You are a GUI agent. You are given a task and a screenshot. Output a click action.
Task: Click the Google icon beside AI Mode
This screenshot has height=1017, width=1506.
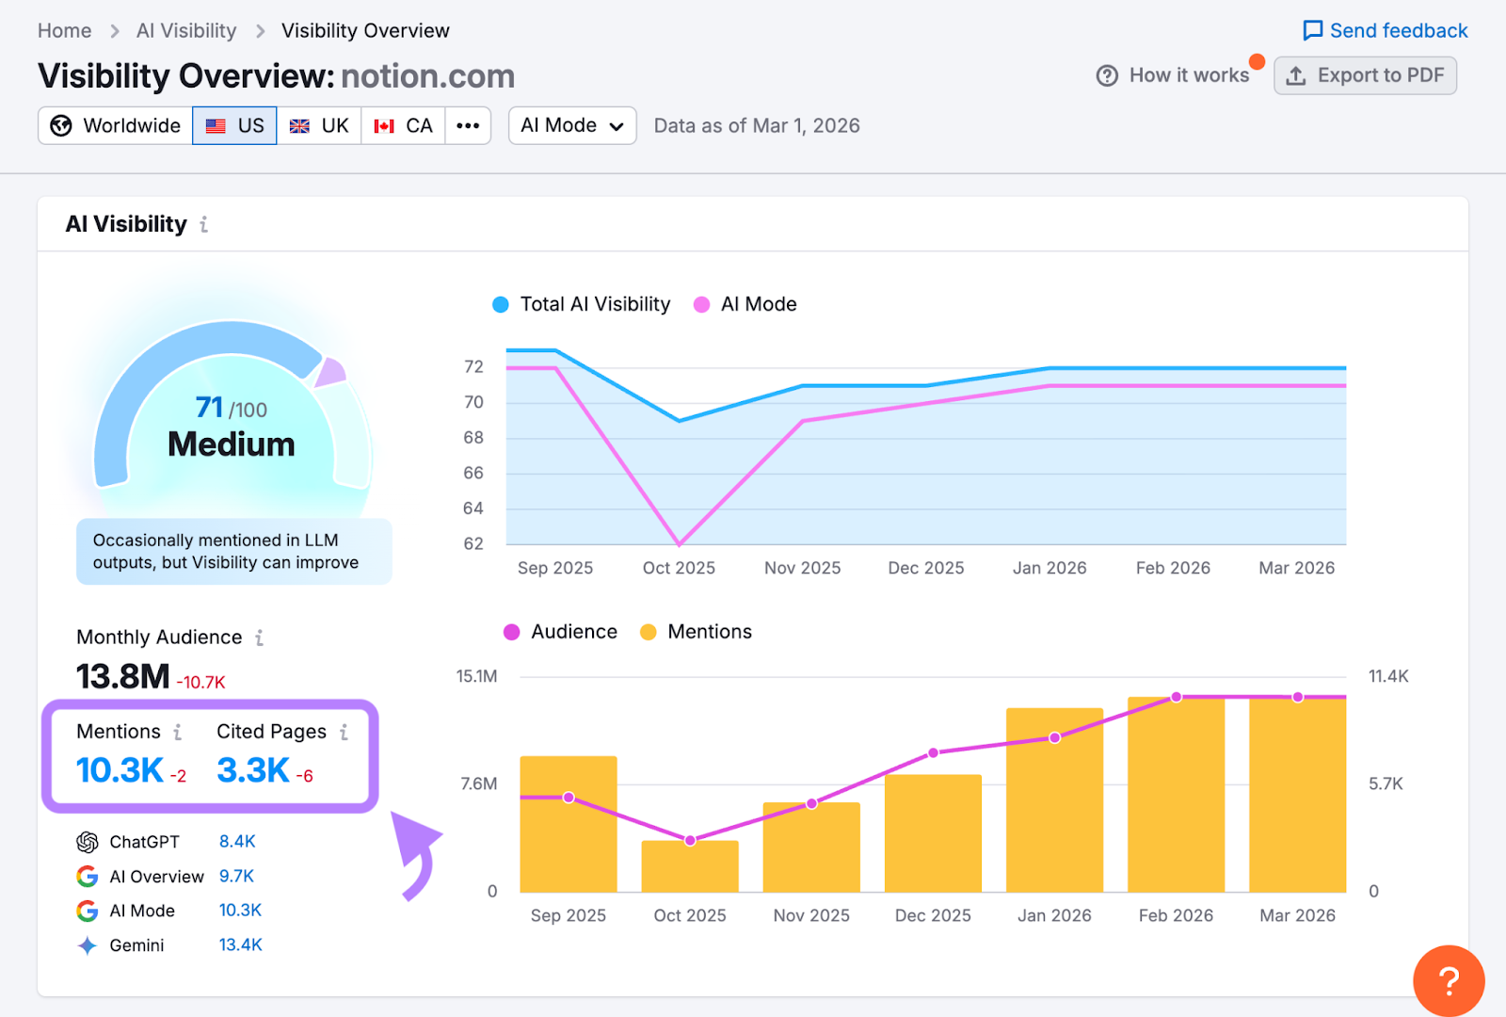(87, 911)
